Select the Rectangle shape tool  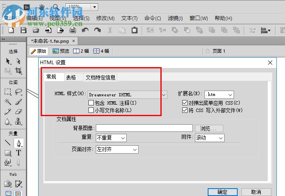[8, 153]
